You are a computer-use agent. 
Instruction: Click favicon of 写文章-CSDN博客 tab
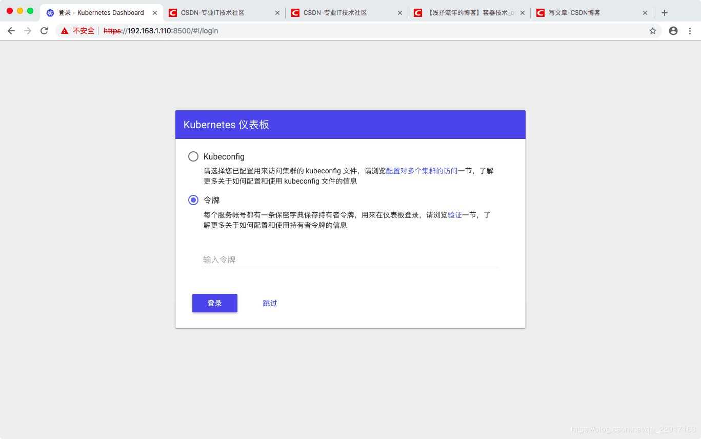[540, 13]
